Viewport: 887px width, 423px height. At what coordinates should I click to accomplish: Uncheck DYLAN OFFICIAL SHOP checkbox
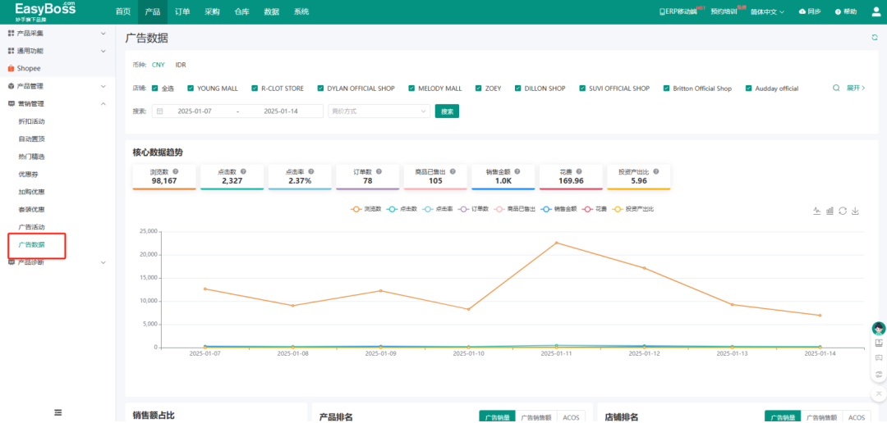click(x=321, y=89)
